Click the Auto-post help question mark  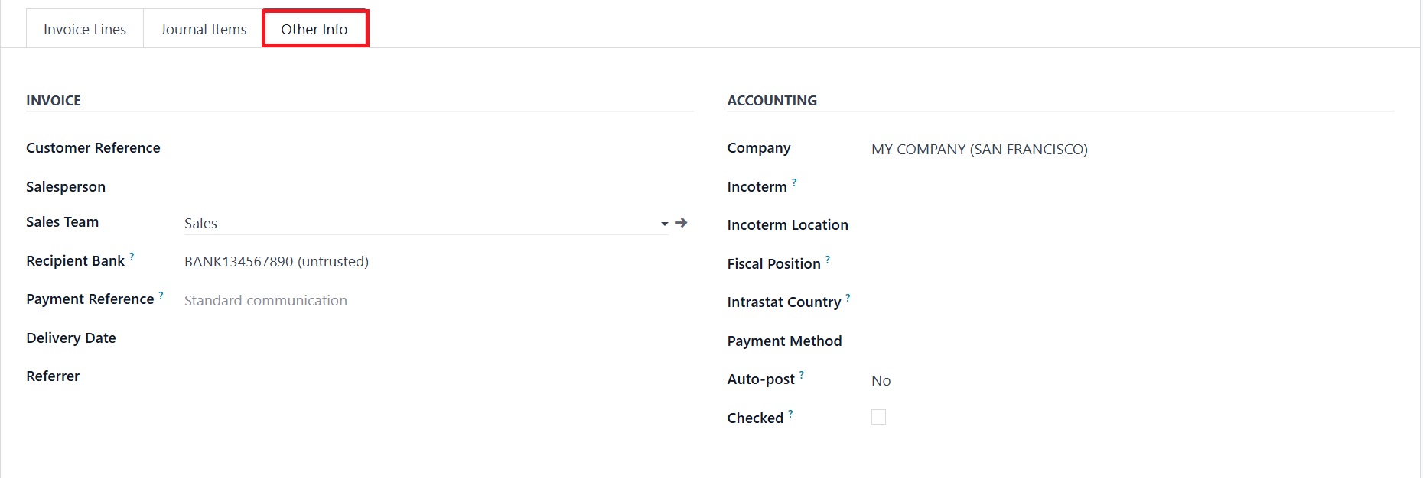(x=802, y=375)
